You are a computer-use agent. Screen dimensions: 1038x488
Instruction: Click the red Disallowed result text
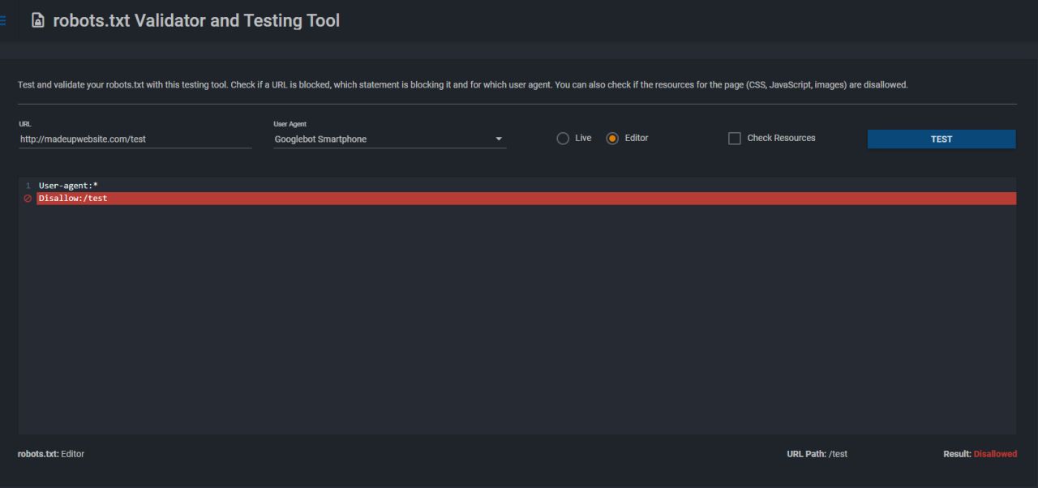(994, 454)
